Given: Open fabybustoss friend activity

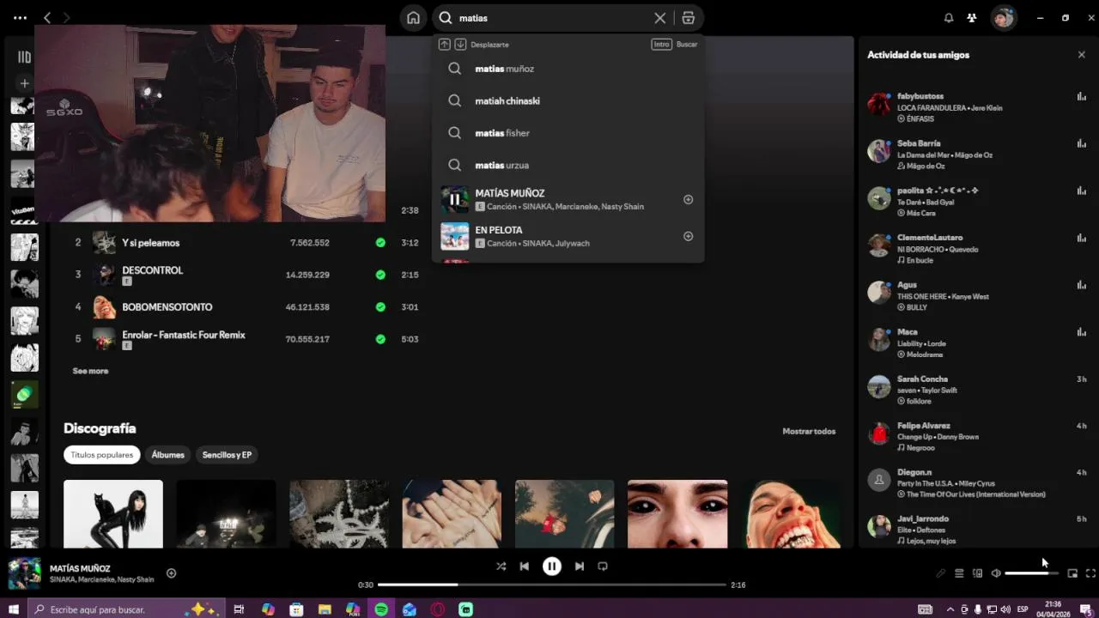Looking at the screenshot, I should click(977, 107).
